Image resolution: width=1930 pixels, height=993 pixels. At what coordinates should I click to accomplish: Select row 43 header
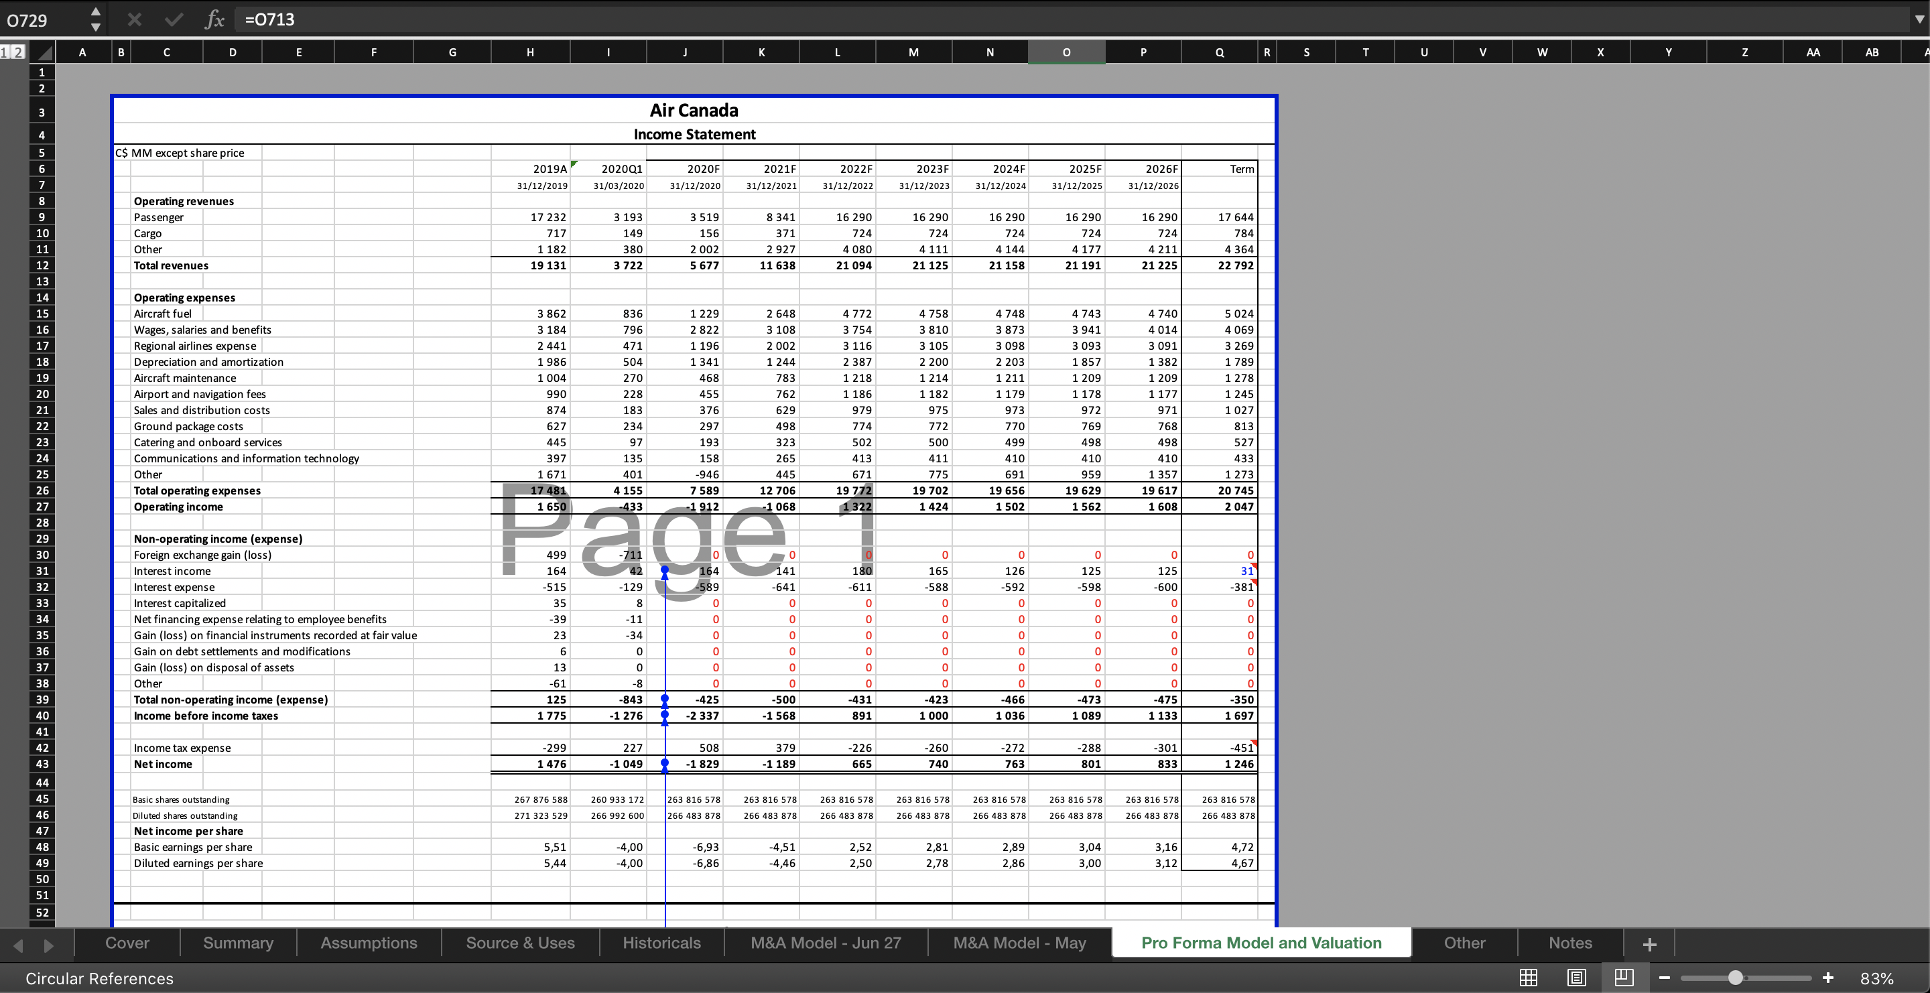tap(42, 764)
